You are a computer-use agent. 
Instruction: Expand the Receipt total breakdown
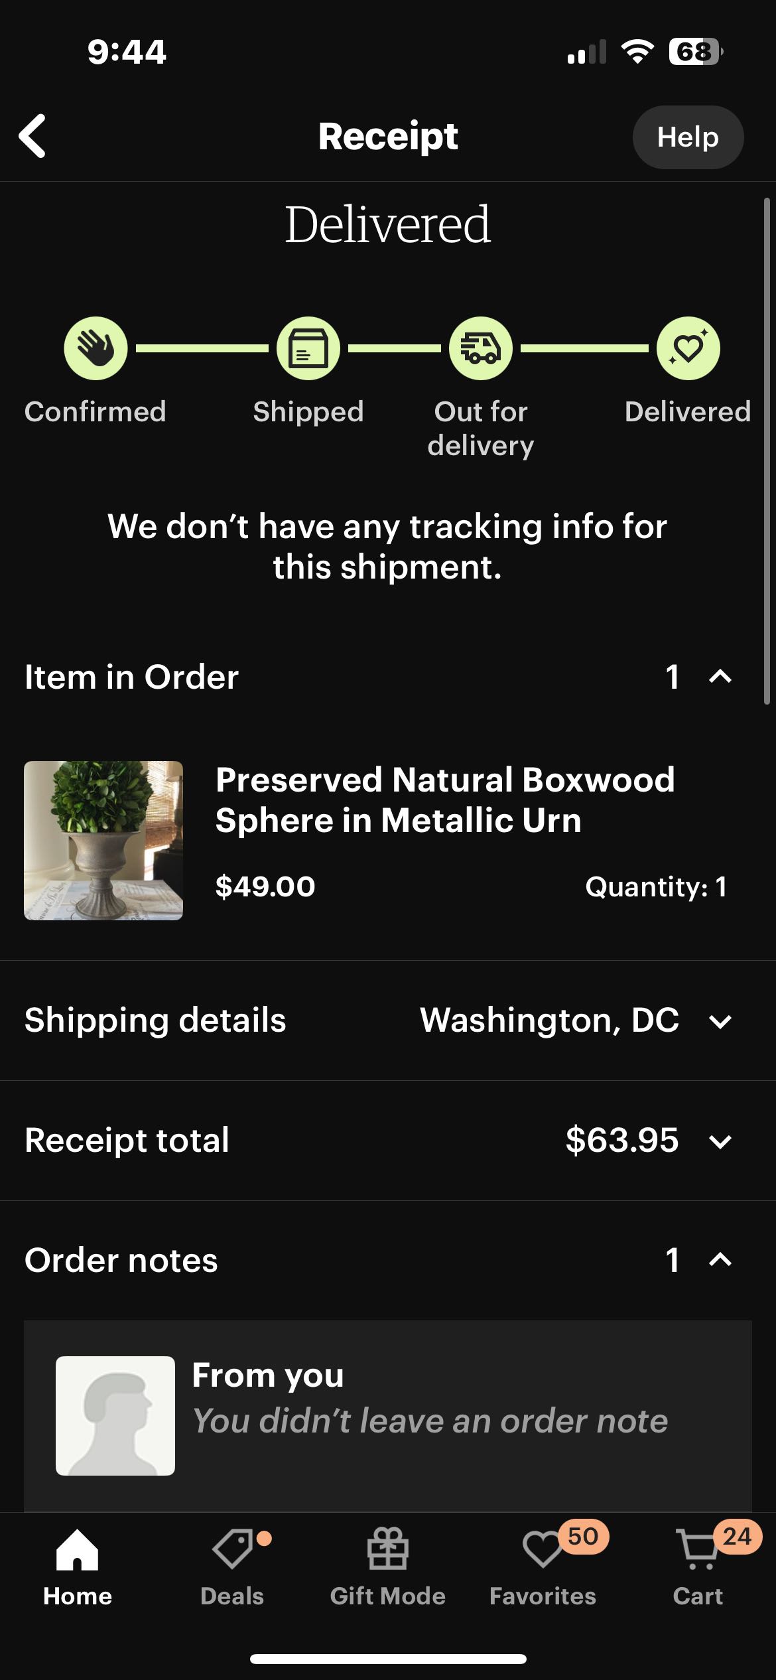(720, 1141)
